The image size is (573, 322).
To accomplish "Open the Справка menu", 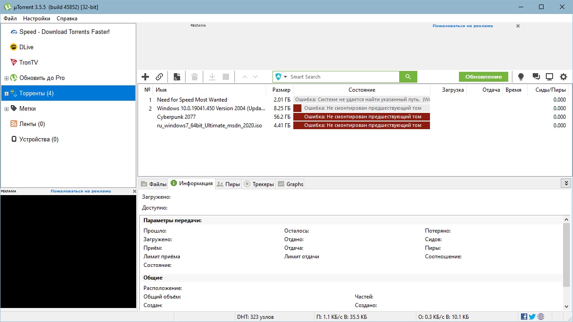I will pyautogui.click(x=67, y=19).
